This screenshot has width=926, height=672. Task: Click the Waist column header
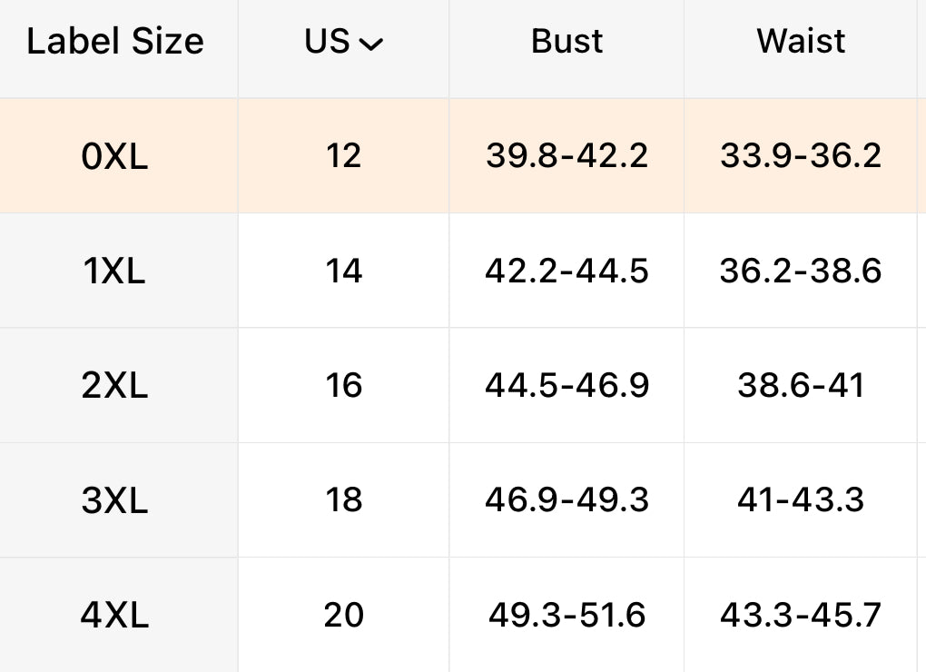[x=801, y=42]
